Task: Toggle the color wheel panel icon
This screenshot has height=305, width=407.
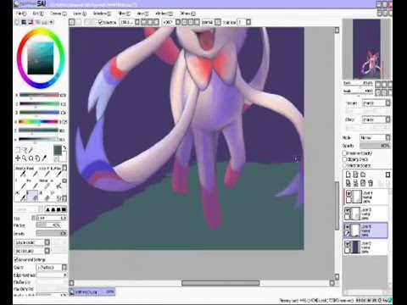Action: 17,22
